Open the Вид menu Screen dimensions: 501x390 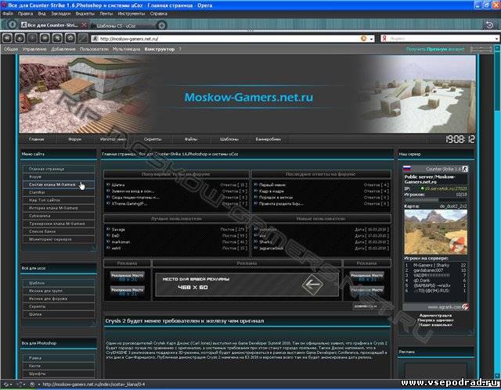pos(41,14)
